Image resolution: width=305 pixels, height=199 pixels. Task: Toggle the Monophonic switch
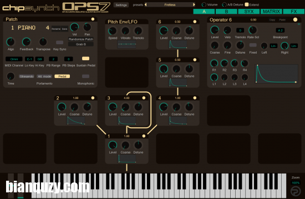85,76
